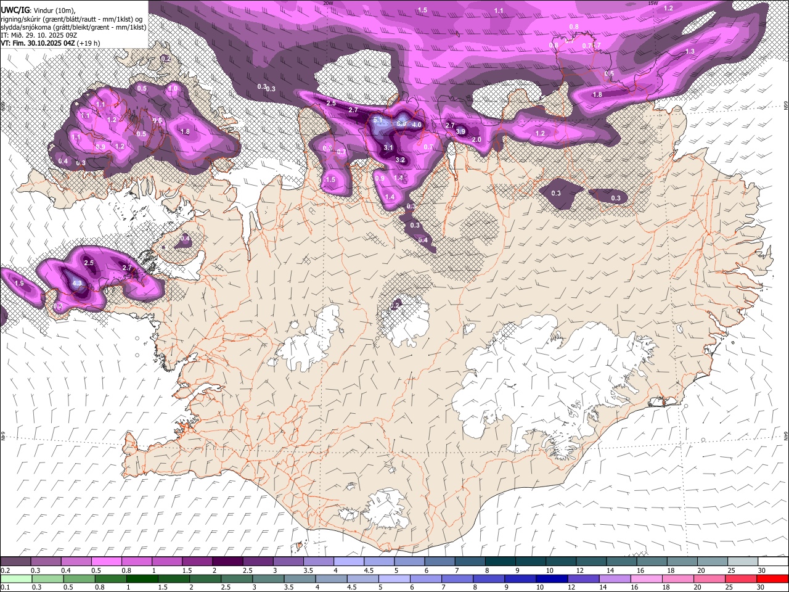The height and width of the screenshot is (592, 789).
Task: Click the 4.0 precipitation value on the map
Action: [417, 125]
